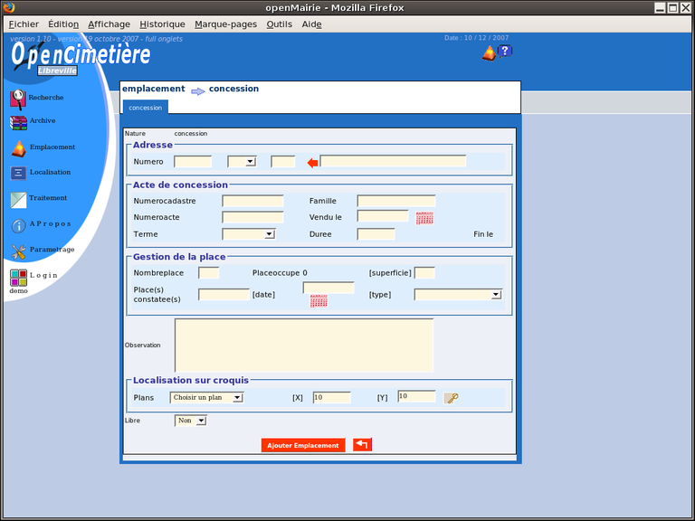The height and width of the screenshot is (521, 695).
Task: Click the Archive sidebar icon
Action: point(18,122)
